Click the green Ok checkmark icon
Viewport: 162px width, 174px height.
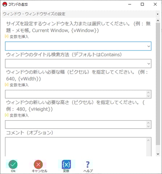click(x=13, y=164)
